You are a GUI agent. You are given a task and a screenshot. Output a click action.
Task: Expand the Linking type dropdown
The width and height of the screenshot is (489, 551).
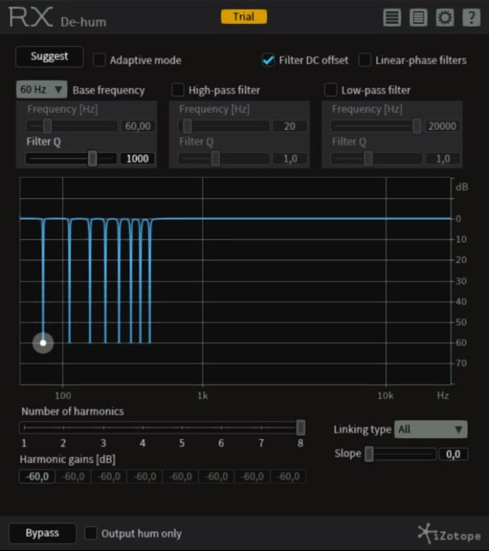tap(431, 429)
